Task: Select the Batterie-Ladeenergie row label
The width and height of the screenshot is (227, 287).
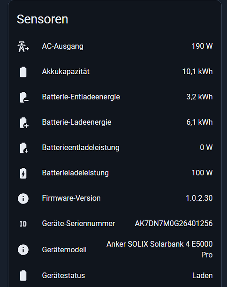Action: pyautogui.click(x=77, y=122)
